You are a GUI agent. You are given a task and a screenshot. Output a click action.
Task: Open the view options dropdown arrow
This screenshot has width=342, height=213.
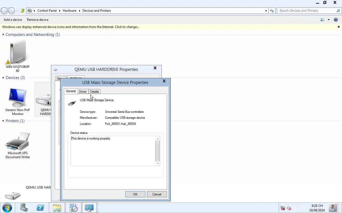pos(329,20)
